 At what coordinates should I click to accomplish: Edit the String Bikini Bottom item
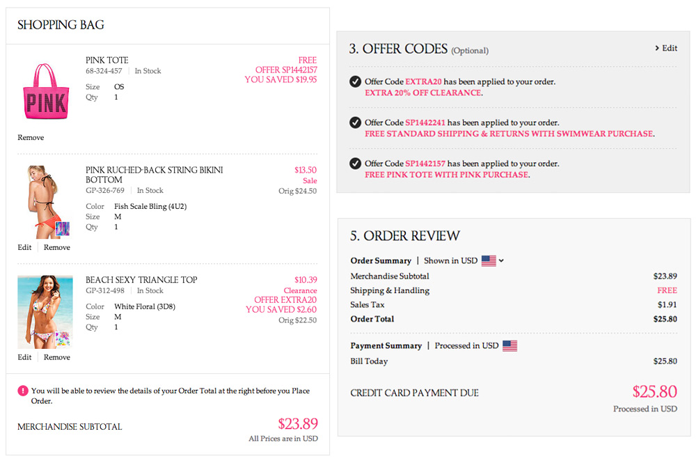click(24, 247)
